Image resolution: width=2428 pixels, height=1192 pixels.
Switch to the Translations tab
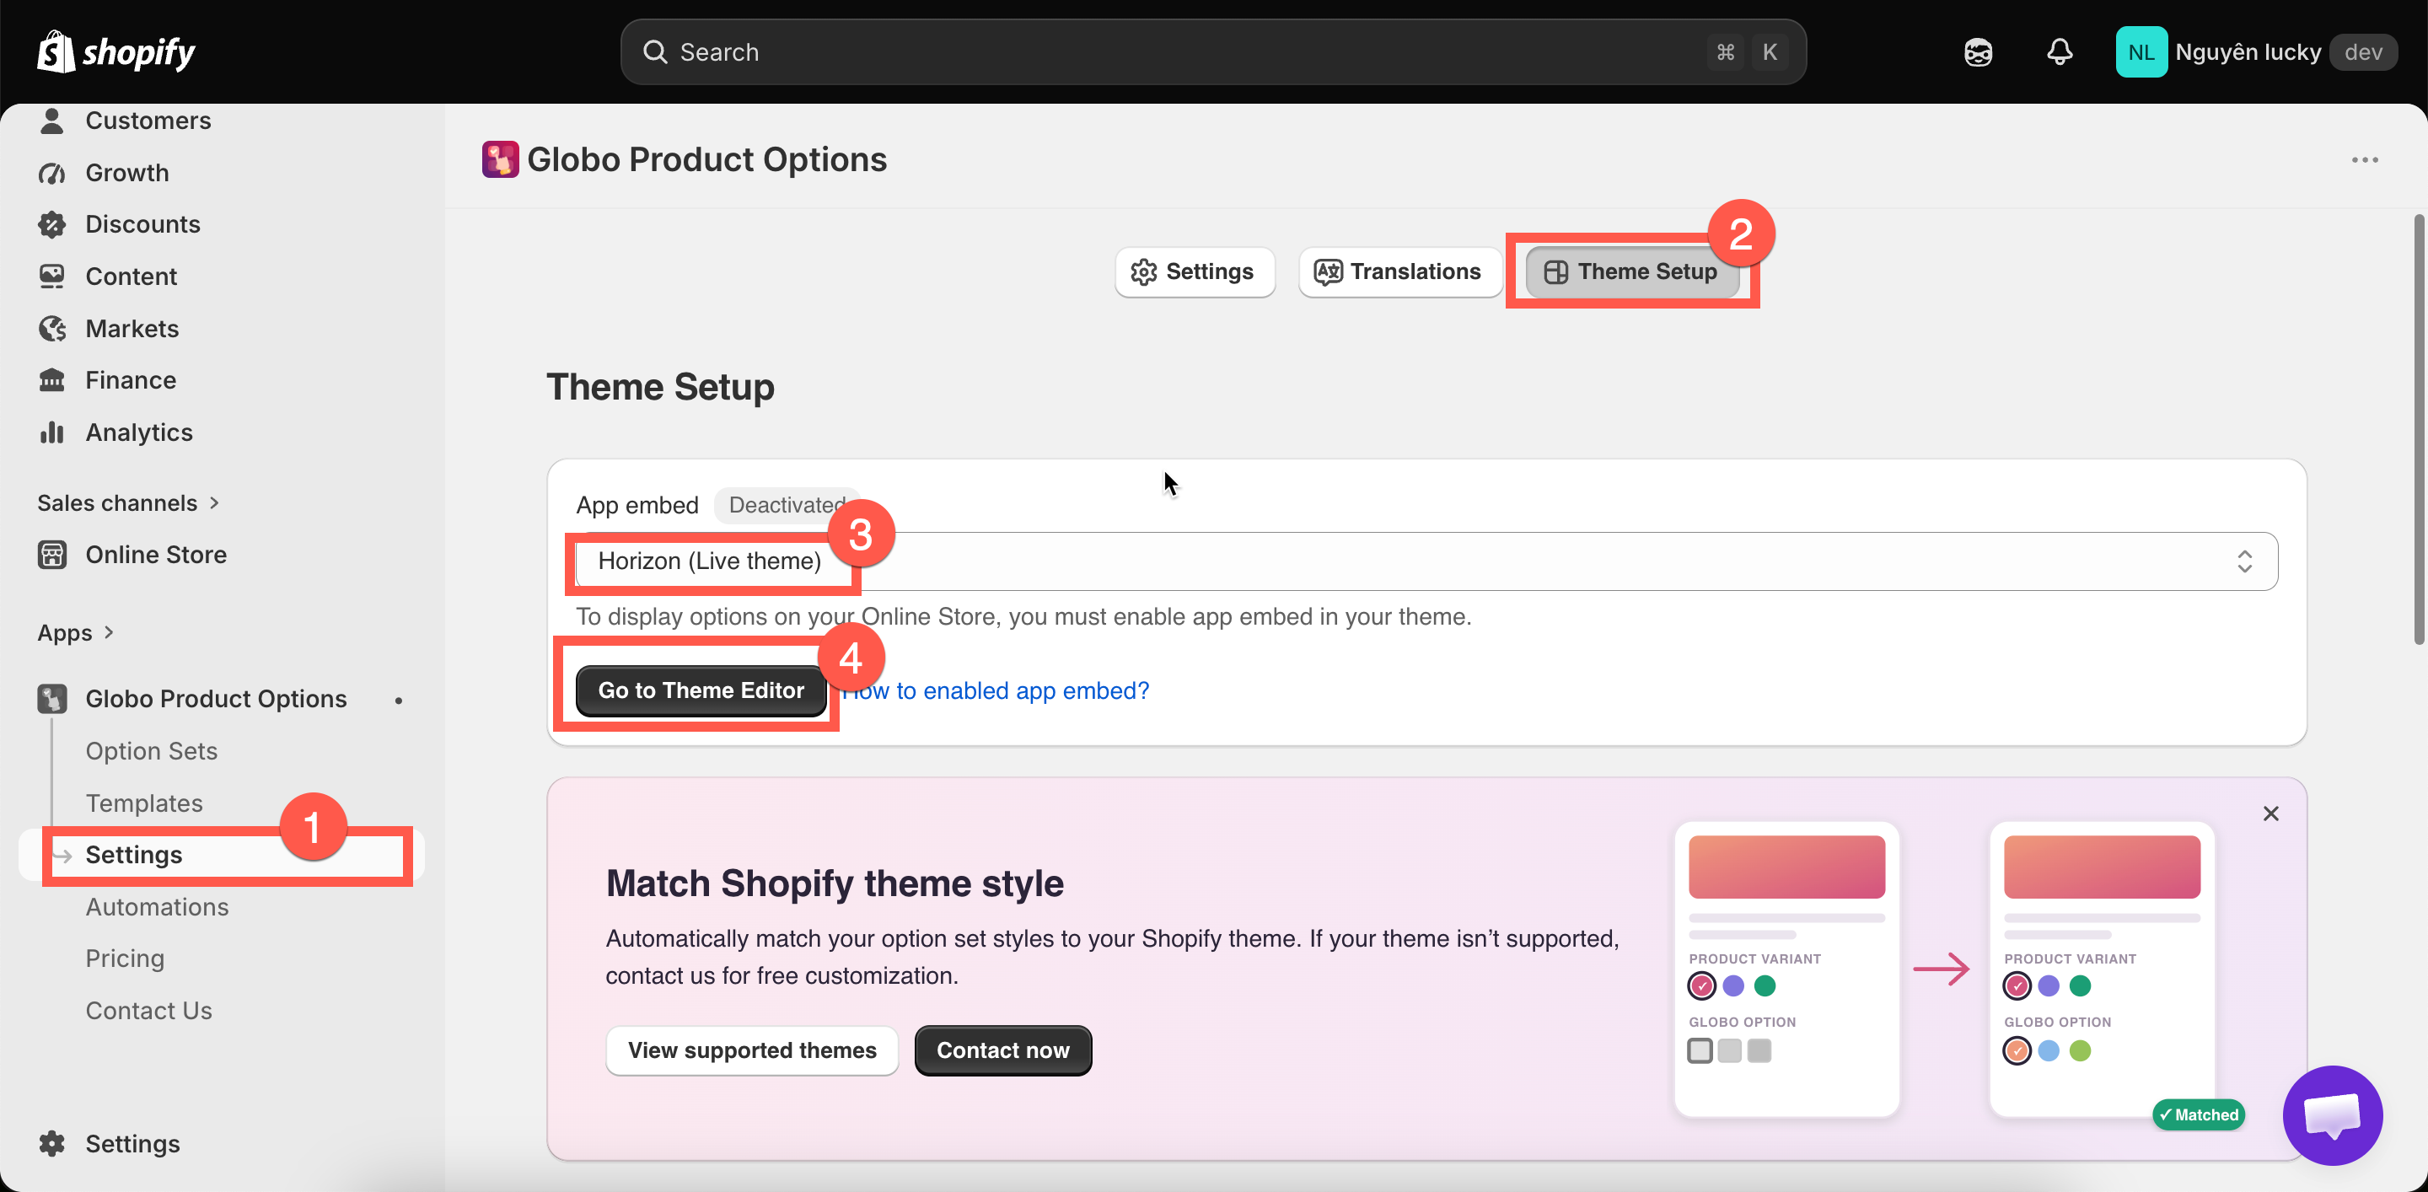(1399, 271)
